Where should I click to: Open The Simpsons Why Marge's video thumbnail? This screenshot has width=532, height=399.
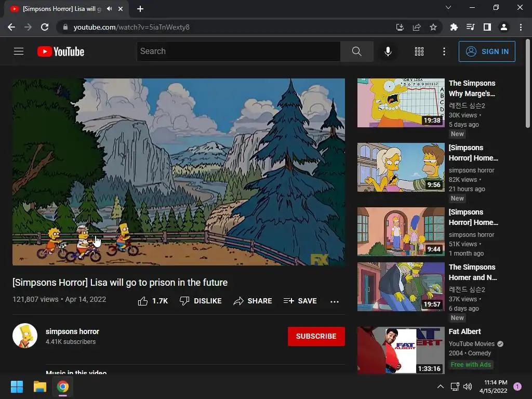coord(401,103)
